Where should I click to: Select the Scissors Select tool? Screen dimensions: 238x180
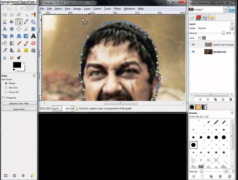point(5,22)
